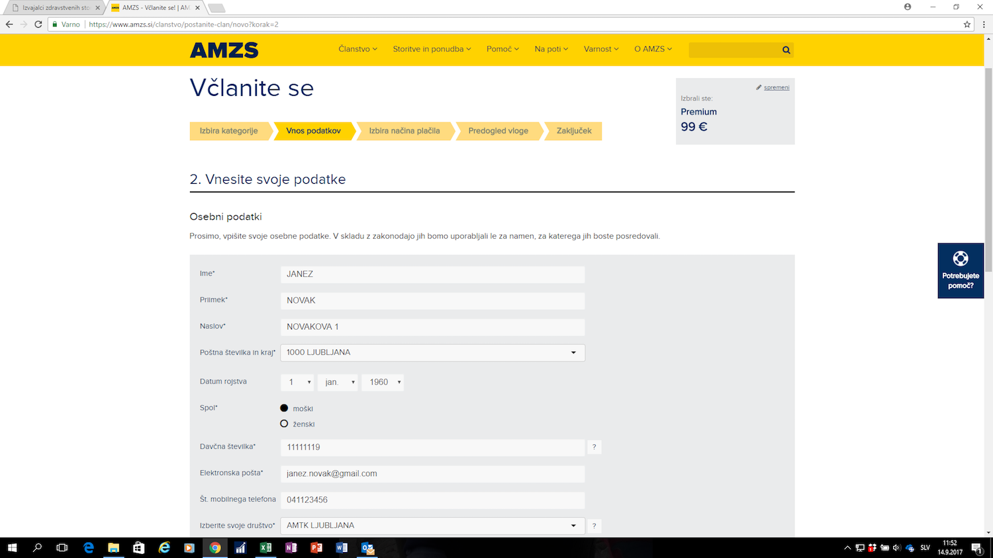Open Outlook from the Windows taskbar
This screenshot has width=993, height=558.
click(367, 547)
